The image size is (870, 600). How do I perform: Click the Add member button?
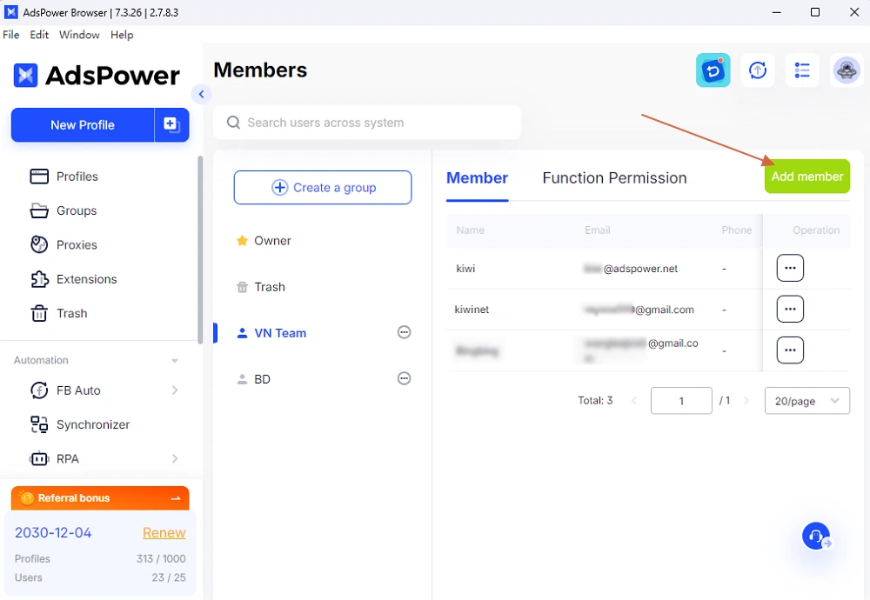click(x=806, y=177)
